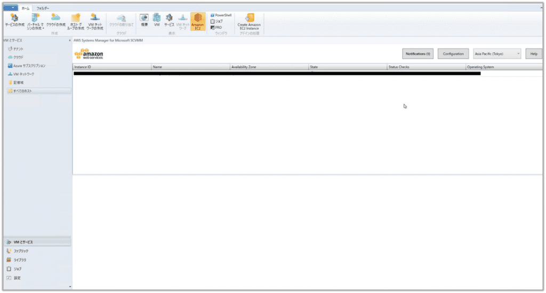Expand the workspace list options arrow

[70, 287]
